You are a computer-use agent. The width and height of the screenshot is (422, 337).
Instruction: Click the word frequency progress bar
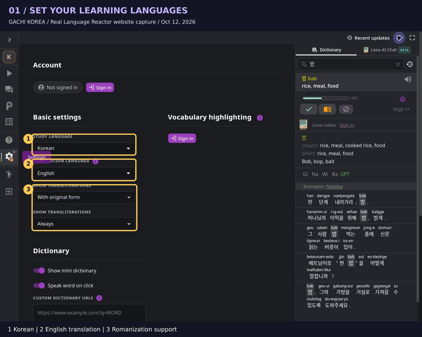326,98
